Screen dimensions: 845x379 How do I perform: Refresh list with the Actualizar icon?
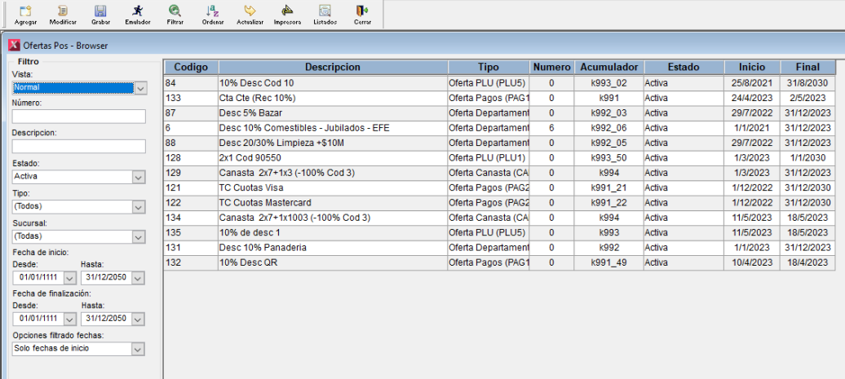pos(250,12)
